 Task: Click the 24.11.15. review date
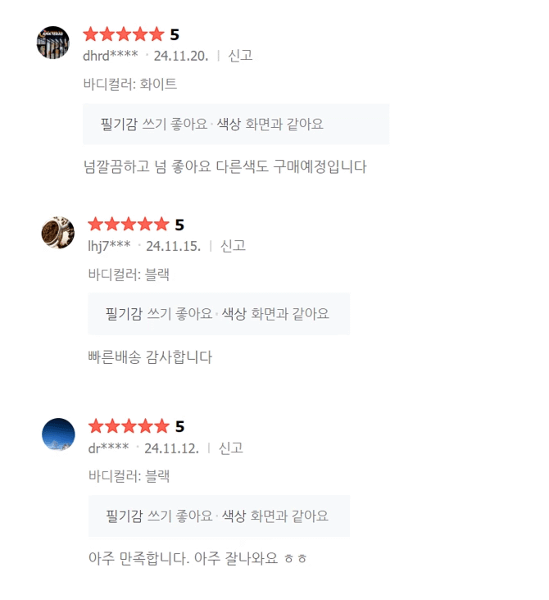pyautogui.click(x=174, y=246)
